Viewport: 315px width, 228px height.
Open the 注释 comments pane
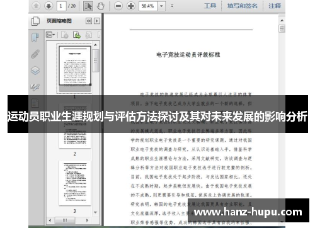(x=275, y=6)
